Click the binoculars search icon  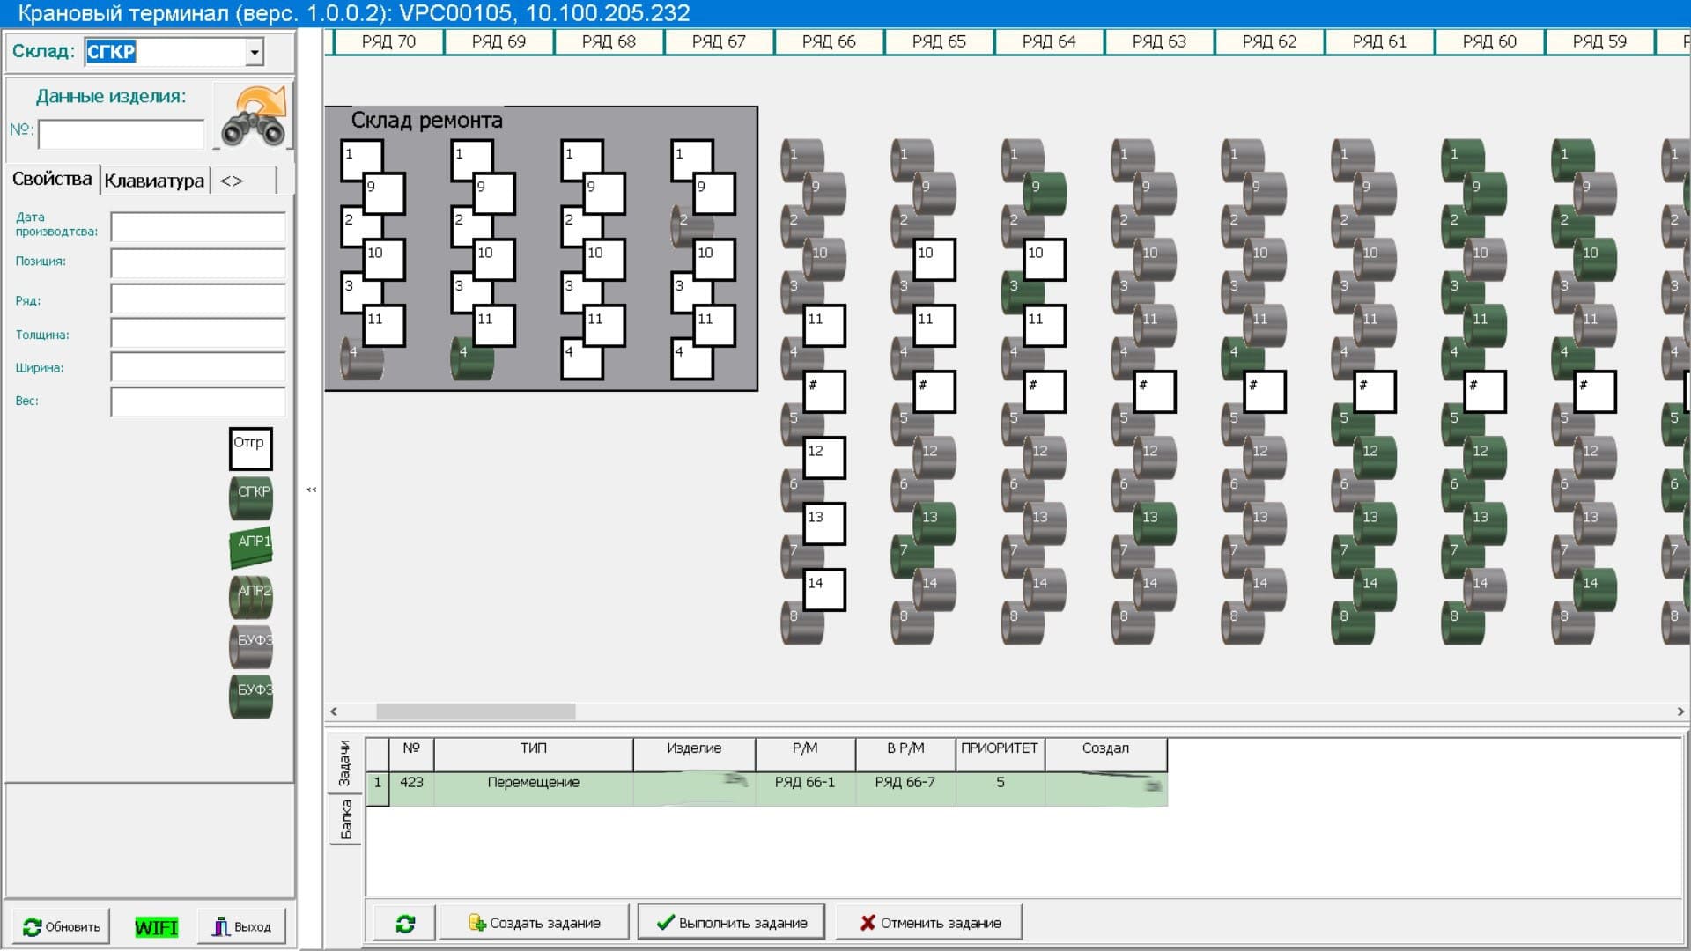point(254,117)
